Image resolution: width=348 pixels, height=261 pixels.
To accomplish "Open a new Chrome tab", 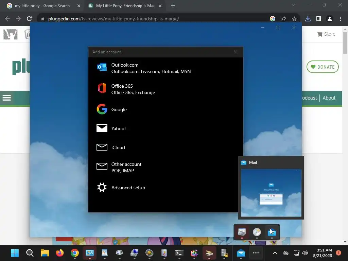I will [x=173, y=6].
